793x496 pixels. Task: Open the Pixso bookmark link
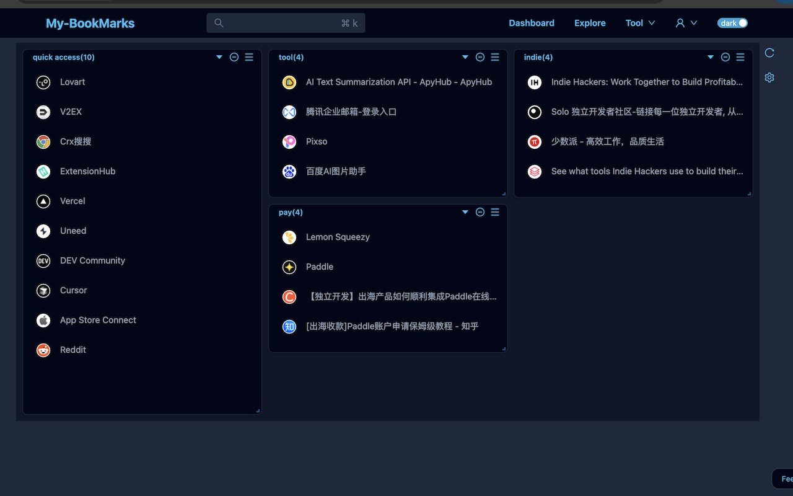317,141
